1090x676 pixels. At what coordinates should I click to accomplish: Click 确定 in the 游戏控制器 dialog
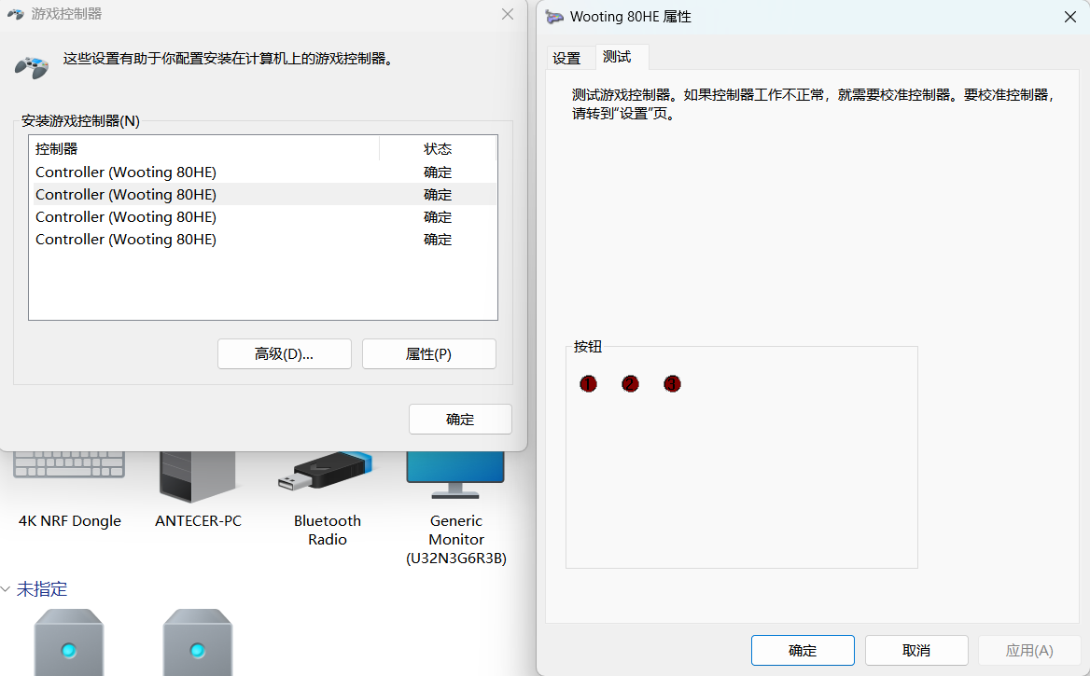(x=460, y=419)
